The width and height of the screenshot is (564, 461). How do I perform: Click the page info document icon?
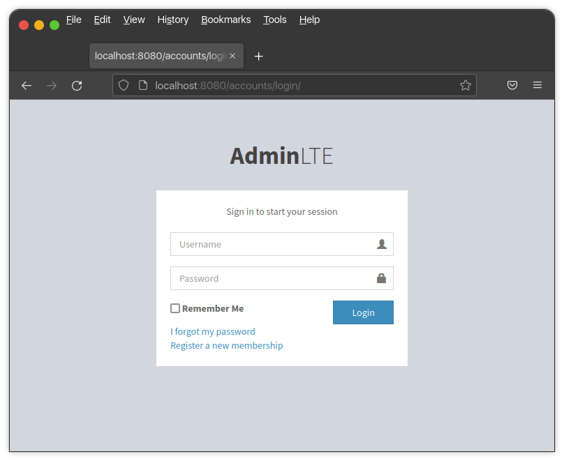[143, 85]
